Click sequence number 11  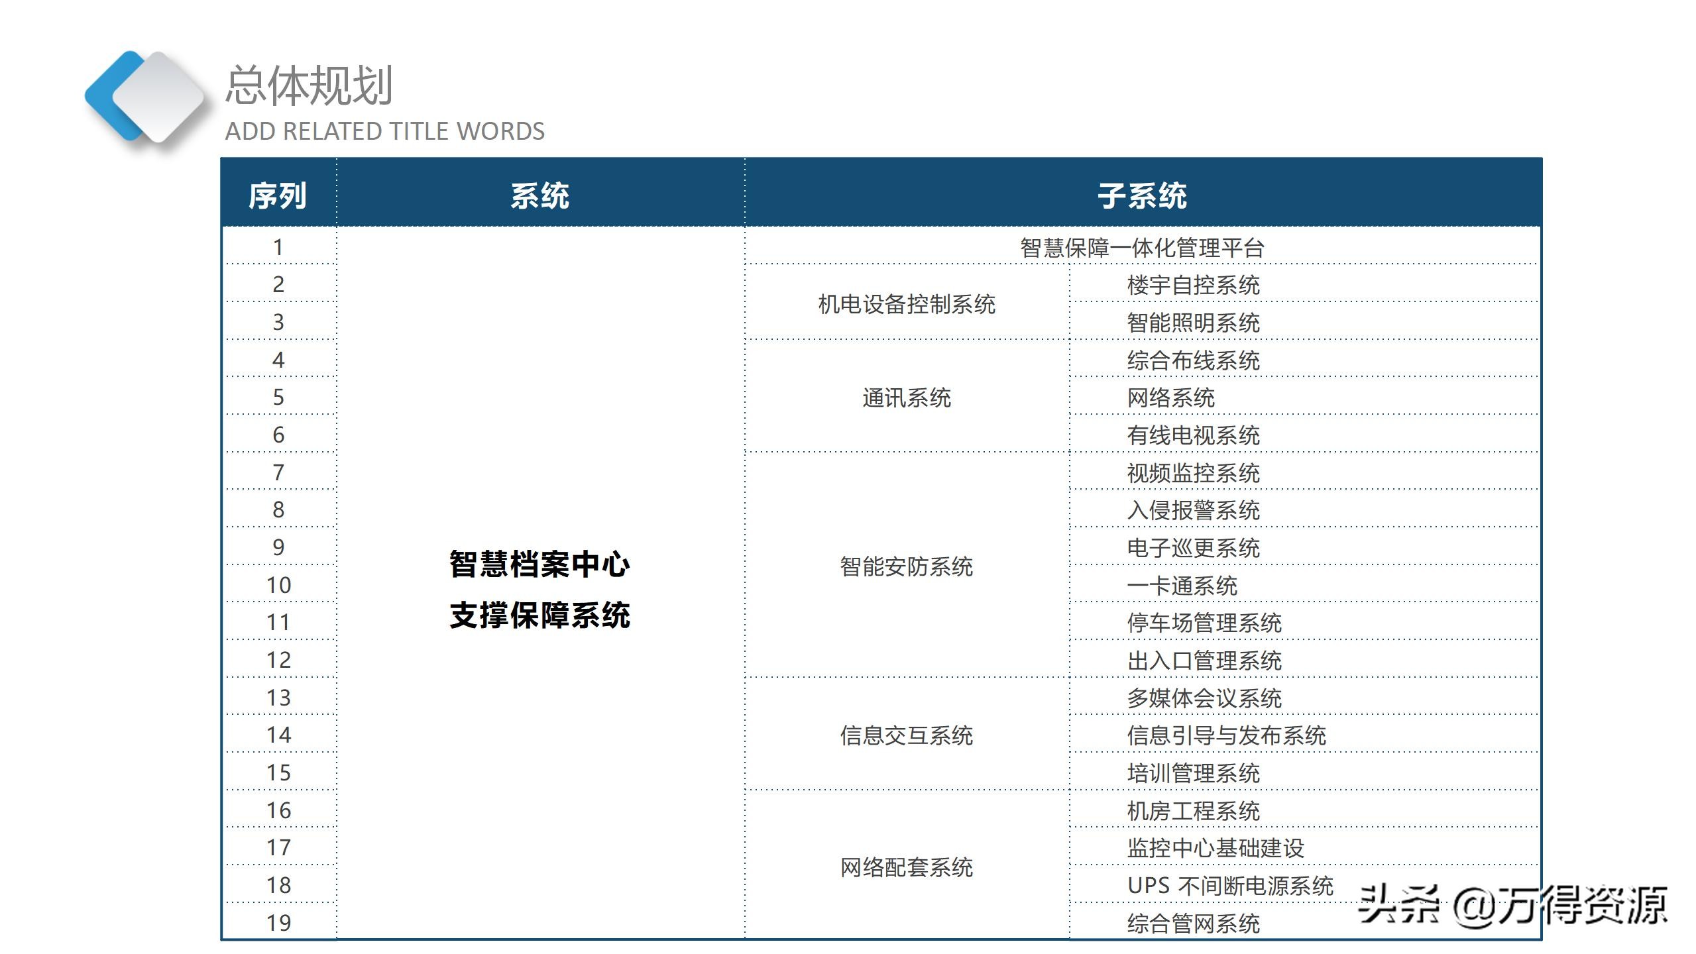(x=278, y=623)
